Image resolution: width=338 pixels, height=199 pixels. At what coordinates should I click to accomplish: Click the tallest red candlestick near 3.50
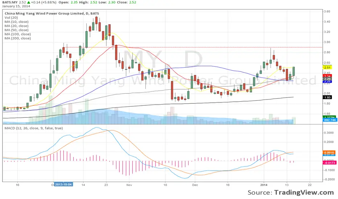(96, 20)
